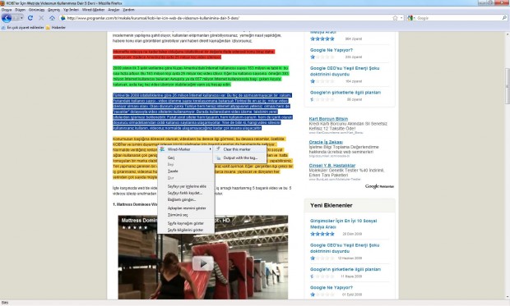Image resolution: width=510 pixels, height=306 pixels.
Task: Open the Wired-Marker menu in menu bar
Action: coord(93,10)
